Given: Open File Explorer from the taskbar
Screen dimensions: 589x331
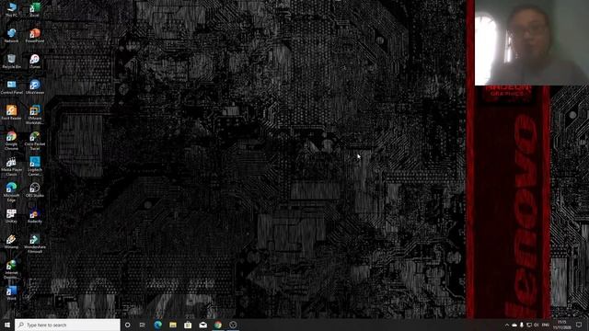Looking at the screenshot, I should coord(173,325).
